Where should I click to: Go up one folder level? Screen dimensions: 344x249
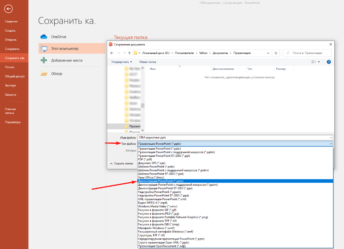click(x=129, y=53)
